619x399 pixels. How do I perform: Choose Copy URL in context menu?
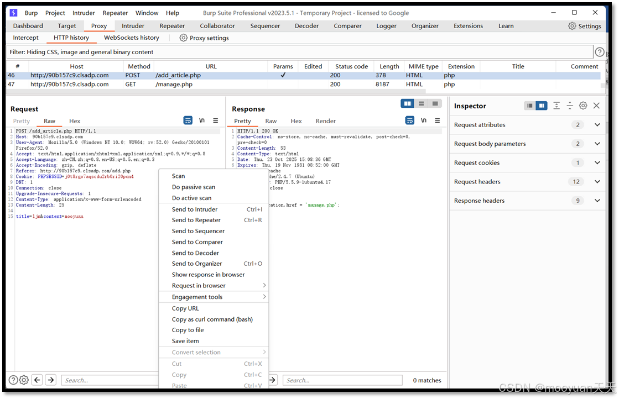214,308
